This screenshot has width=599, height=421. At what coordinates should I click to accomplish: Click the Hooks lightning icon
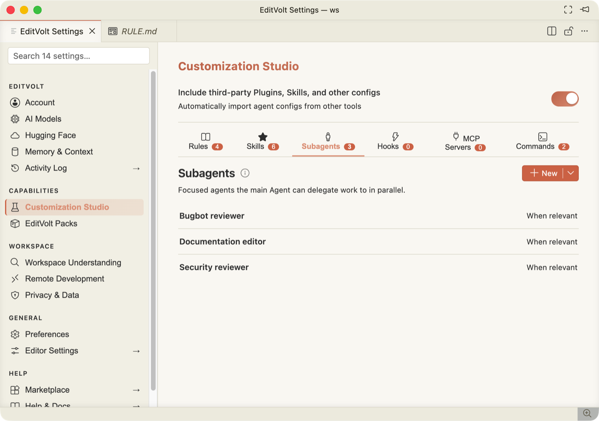click(395, 137)
